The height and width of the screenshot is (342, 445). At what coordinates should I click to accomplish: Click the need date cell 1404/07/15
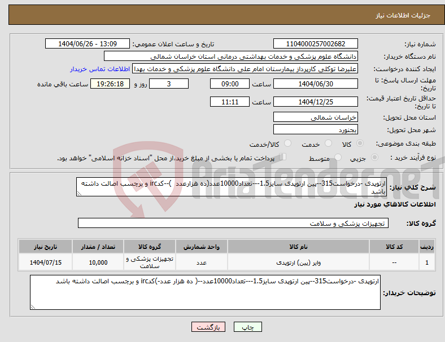tap(45, 262)
